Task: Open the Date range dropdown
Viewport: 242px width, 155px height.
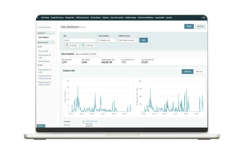Action: click(x=80, y=40)
